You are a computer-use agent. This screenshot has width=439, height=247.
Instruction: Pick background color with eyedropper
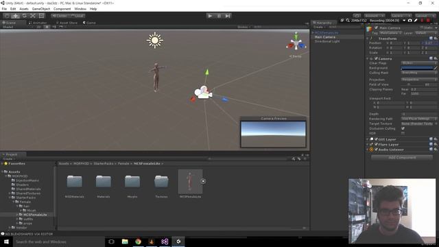point(436,68)
